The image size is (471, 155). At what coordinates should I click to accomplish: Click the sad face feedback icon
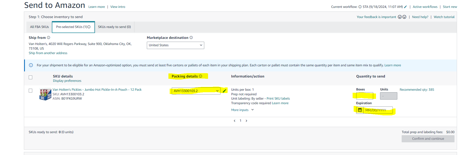404,17
